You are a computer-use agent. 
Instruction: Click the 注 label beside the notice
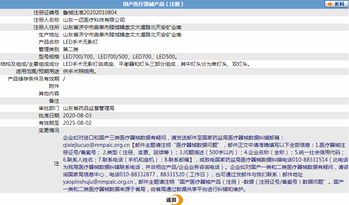point(57,164)
